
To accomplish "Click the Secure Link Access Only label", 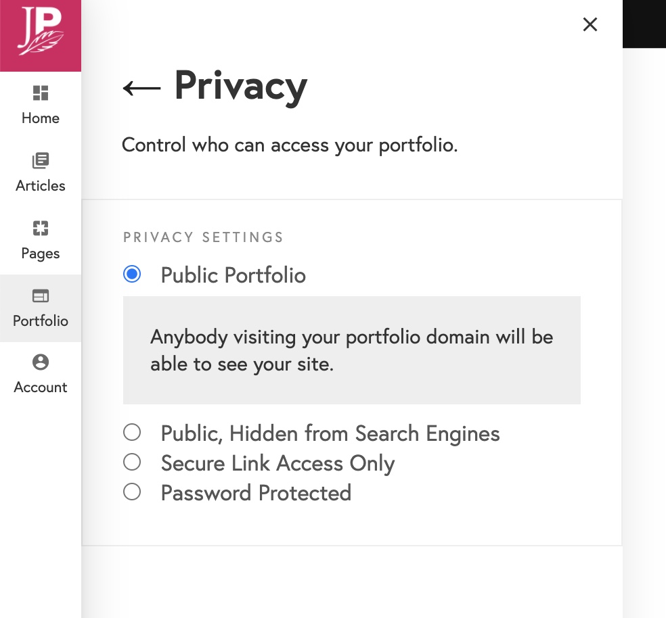I will 277,463.
